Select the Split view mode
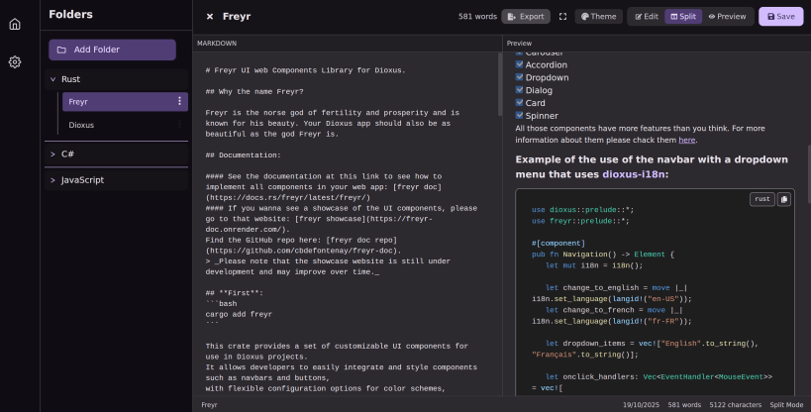 coord(681,17)
